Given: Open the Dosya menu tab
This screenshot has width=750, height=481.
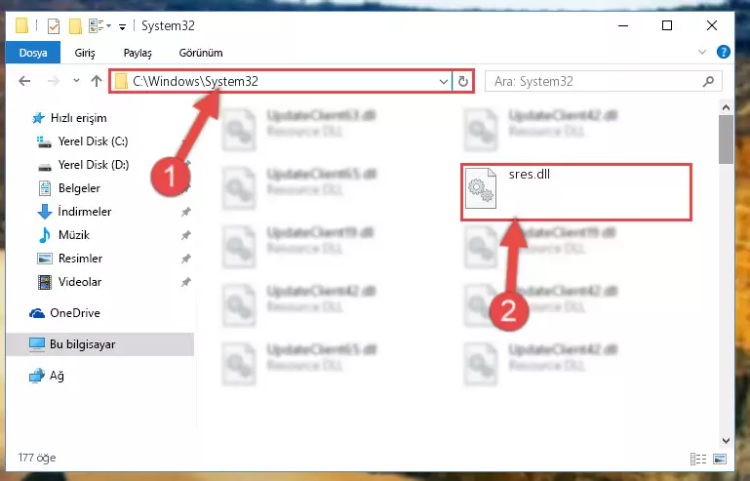Looking at the screenshot, I should (33, 52).
